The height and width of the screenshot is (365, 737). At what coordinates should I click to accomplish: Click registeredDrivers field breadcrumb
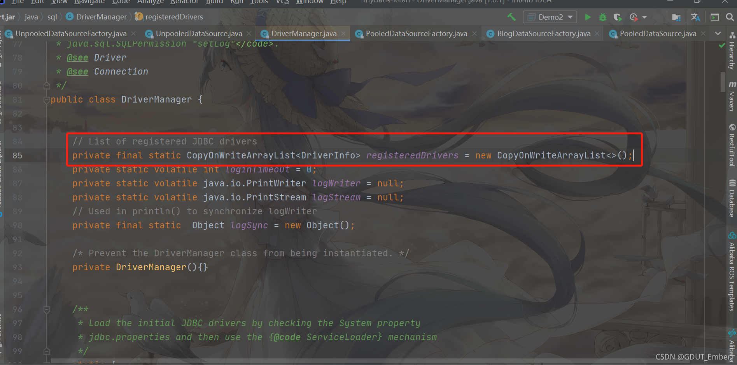point(169,17)
